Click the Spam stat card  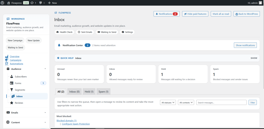235,74
